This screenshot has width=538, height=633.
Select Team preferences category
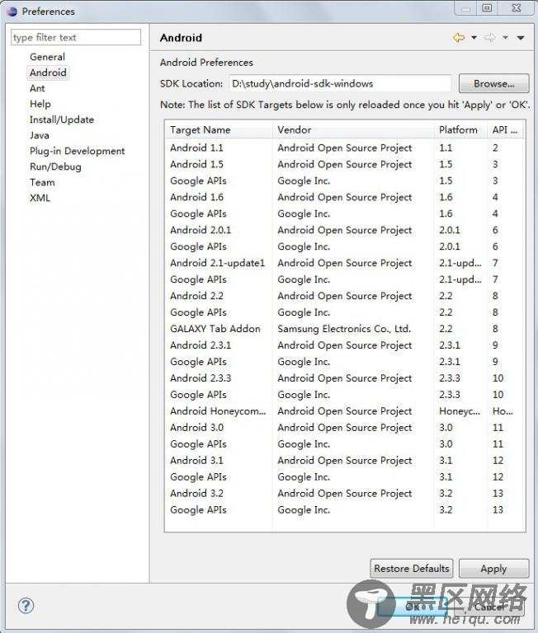(x=42, y=182)
